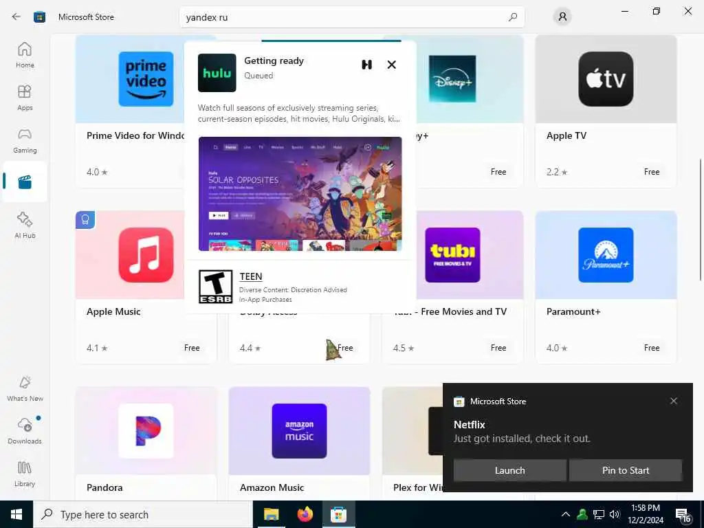The width and height of the screenshot is (704, 528).
Task: Pin Netflix to Start from notification
Action: coord(626,470)
